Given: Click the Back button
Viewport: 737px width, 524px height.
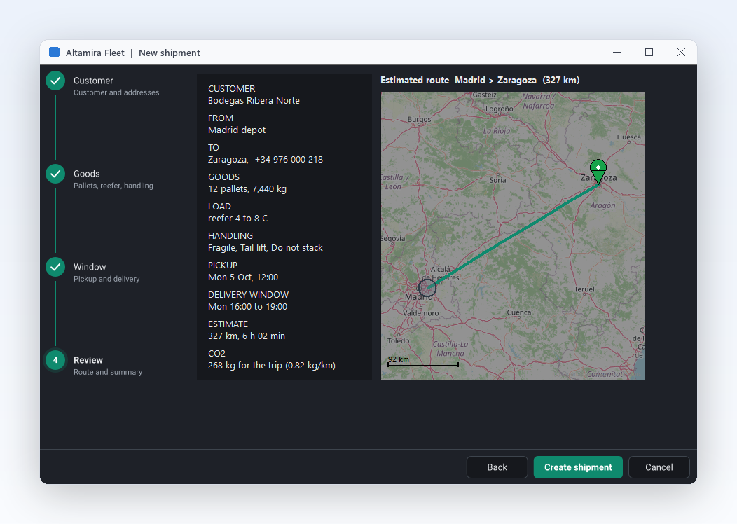Looking at the screenshot, I should (497, 467).
